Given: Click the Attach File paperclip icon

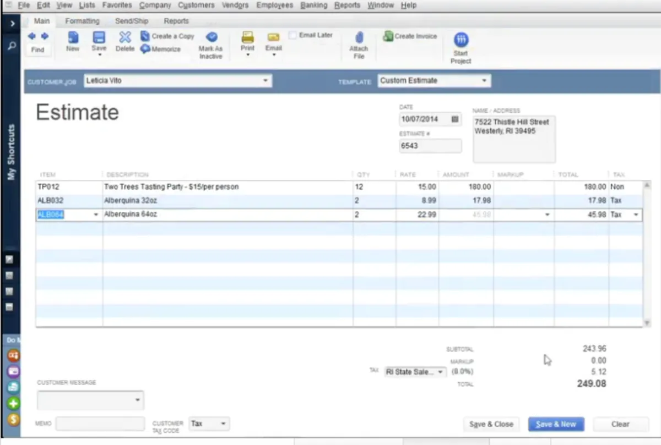Looking at the screenshot, I should click(359, 37).
